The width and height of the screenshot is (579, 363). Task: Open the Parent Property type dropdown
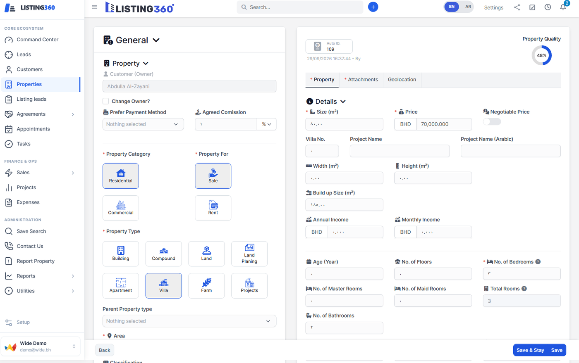[189, 321]
